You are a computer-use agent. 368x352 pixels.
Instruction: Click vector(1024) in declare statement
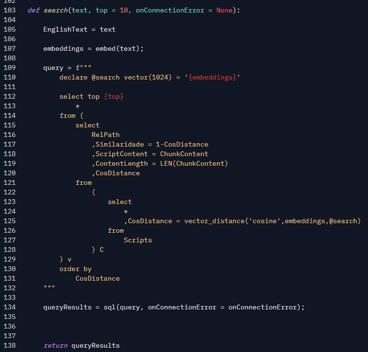(148, 78)
